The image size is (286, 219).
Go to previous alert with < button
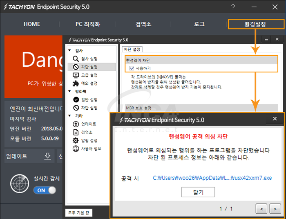pyautogui.click(x=261, y=209)
